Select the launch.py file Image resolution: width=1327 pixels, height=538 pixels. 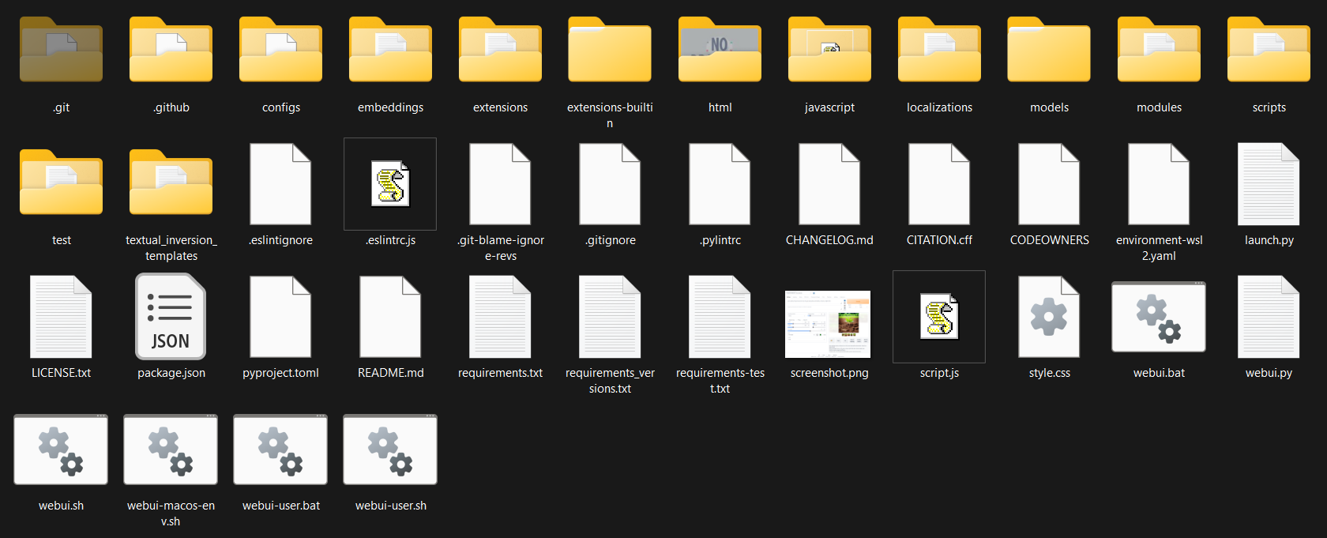1269,184
